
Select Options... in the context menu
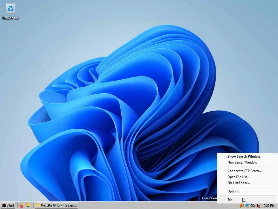tap(247, 191)
